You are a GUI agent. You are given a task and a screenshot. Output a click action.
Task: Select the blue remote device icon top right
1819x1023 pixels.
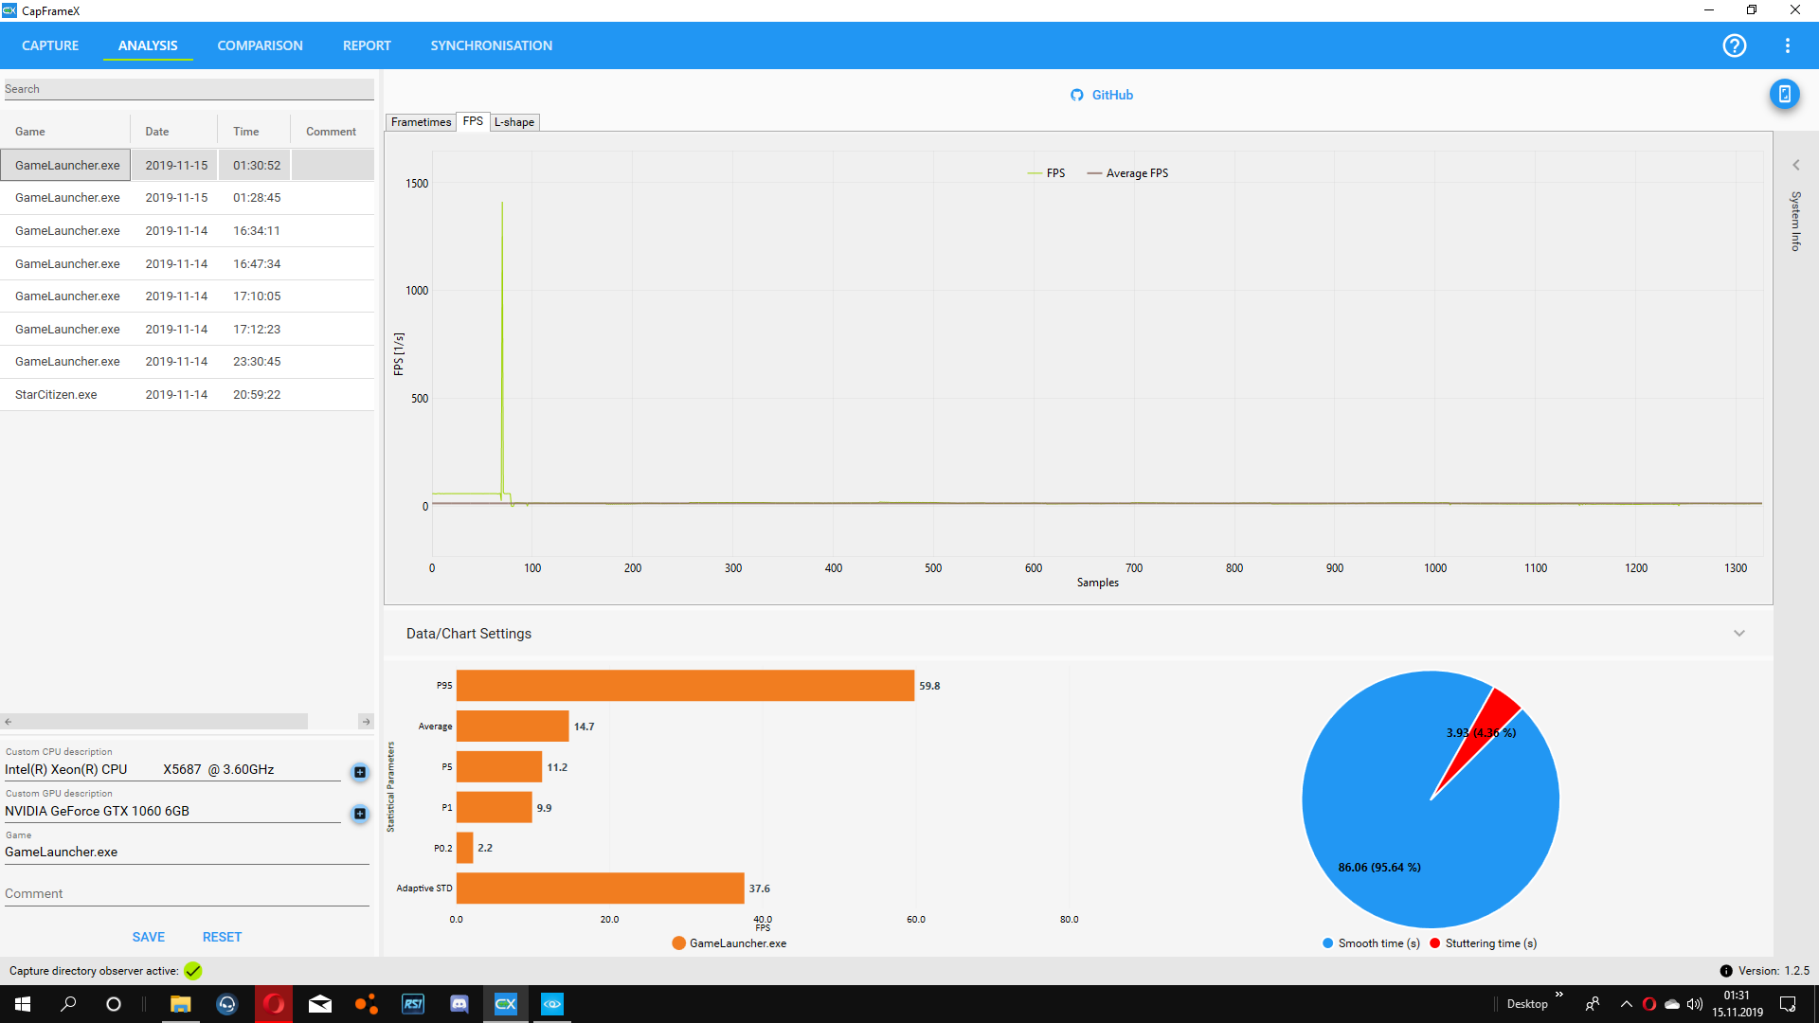pyautogui.click(x=1786, y=95)
